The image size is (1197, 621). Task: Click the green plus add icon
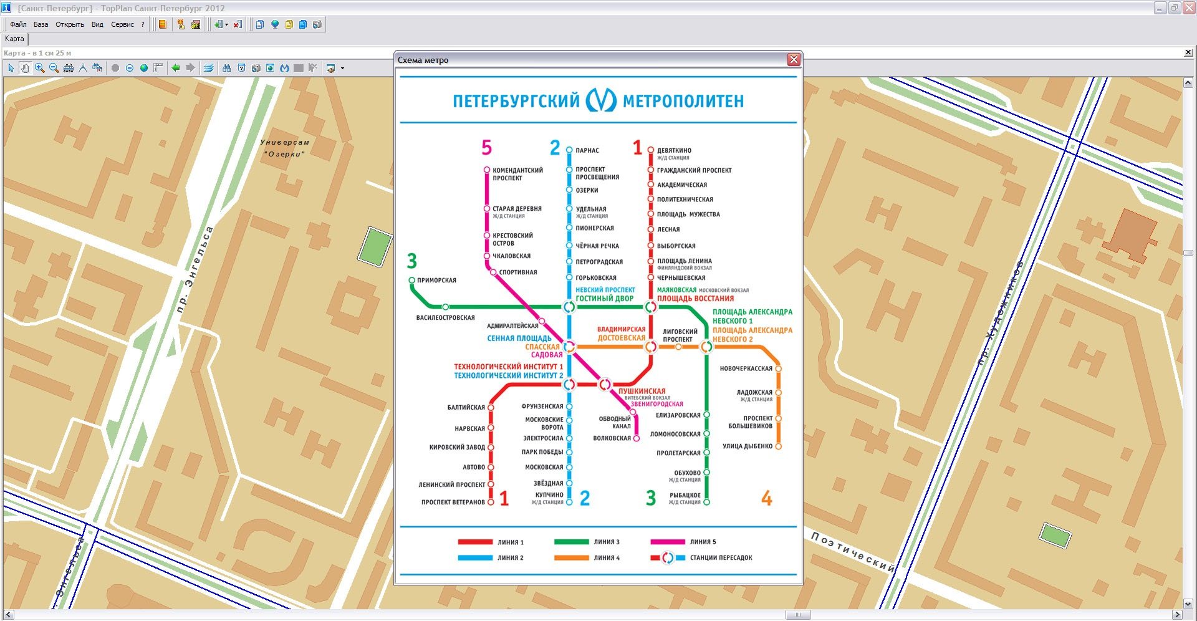(x=218, y=24)
